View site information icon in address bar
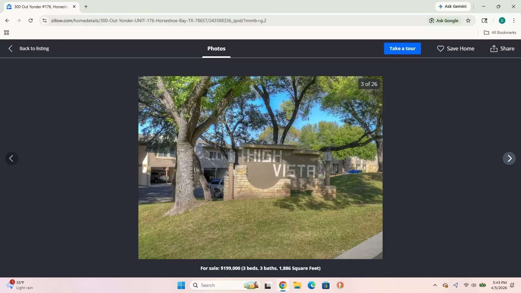The image size is (521, 293). tap(45, 21)
